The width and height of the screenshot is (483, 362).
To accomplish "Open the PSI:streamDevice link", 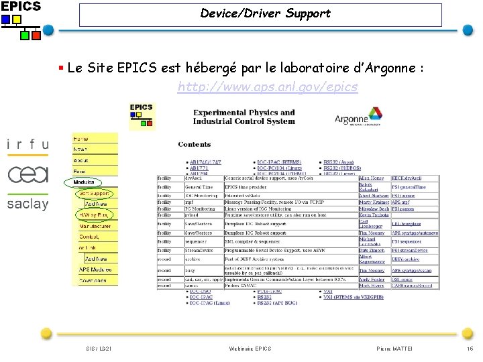I will pos(410,251).
